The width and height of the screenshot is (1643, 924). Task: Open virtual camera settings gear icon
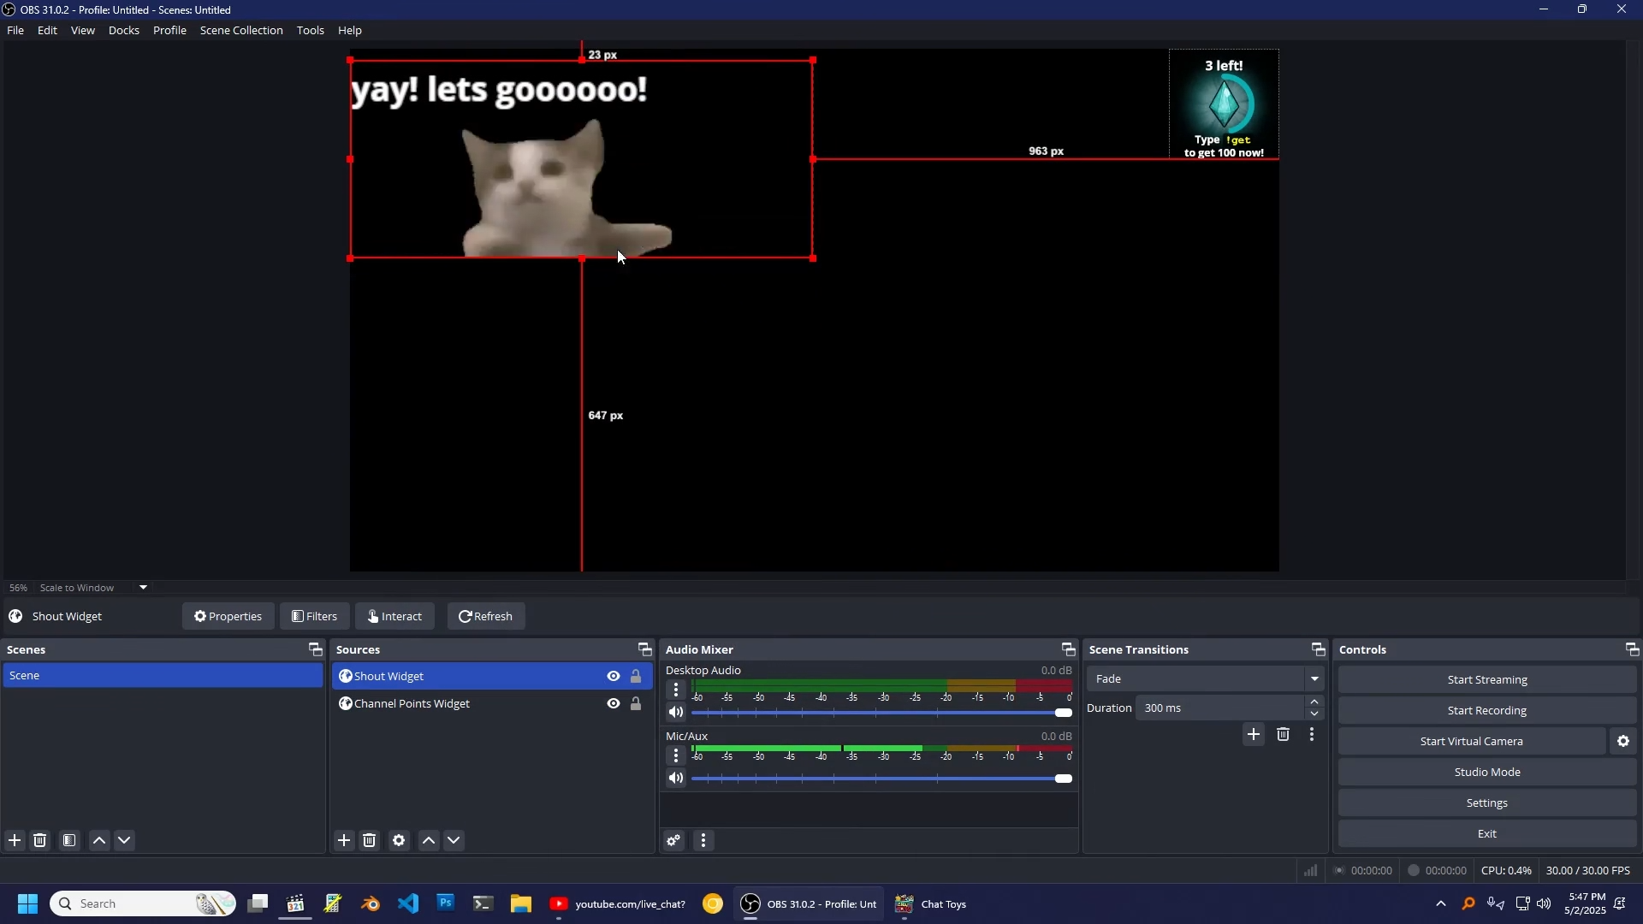tap(1623, 742)
